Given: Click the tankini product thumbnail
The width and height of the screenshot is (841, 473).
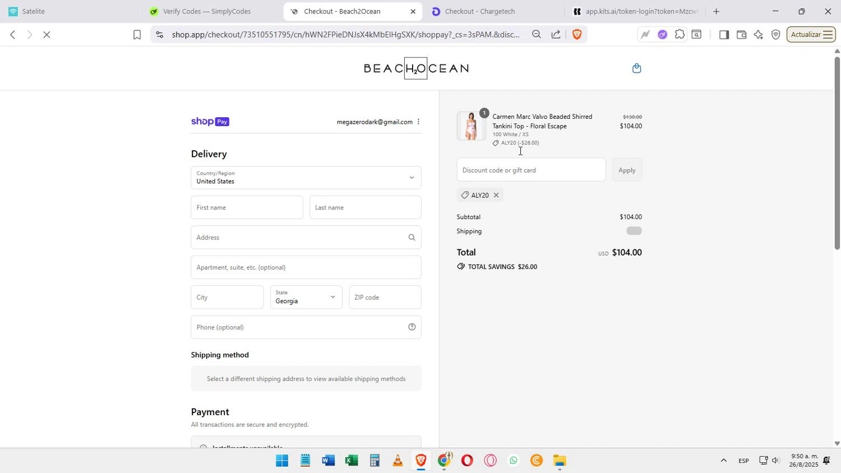Looking at the screenshot, I should point(471,126).
